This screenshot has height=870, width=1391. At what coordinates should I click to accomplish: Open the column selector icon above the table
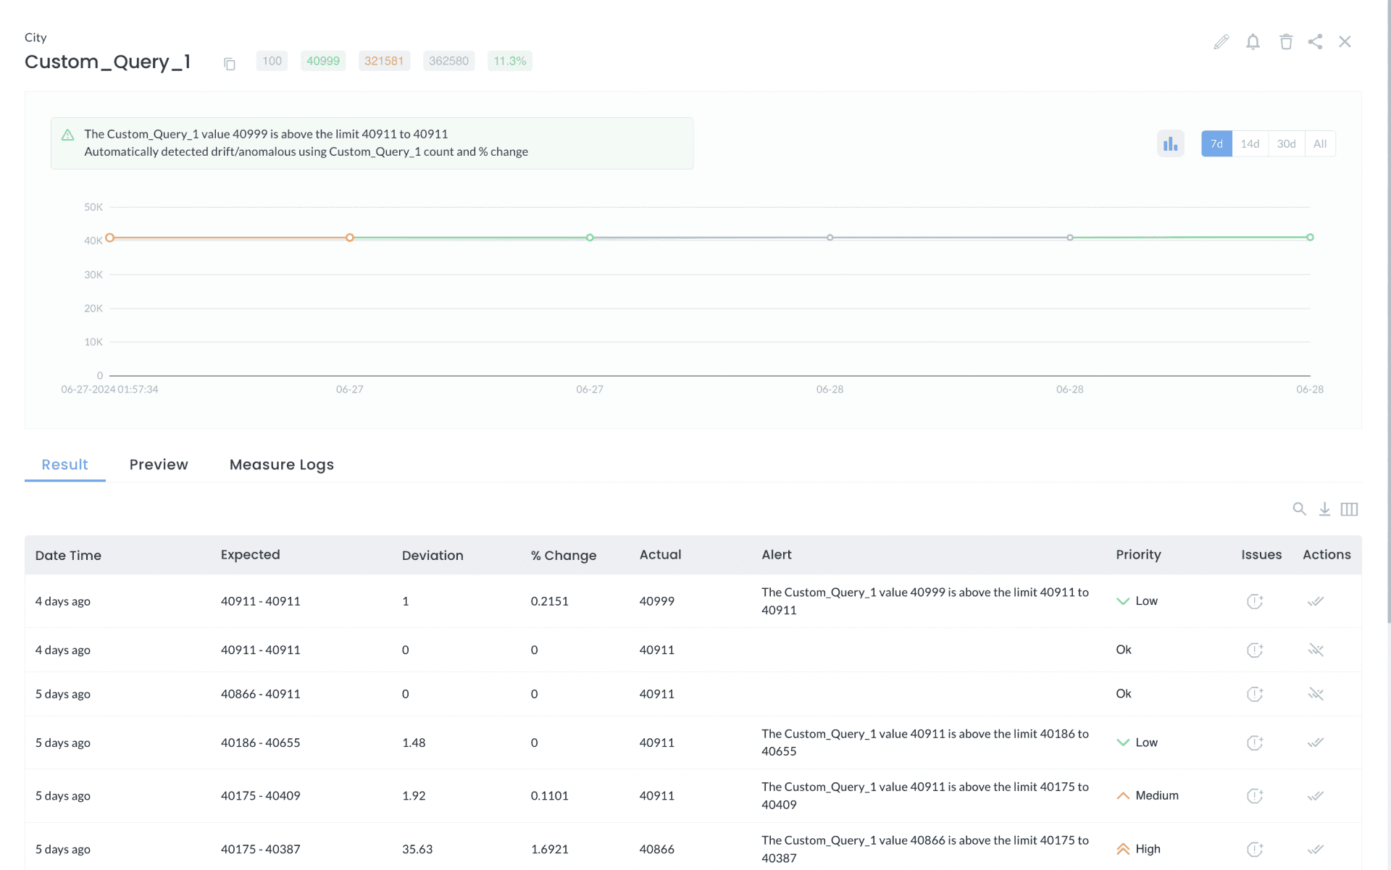pos(1350,509)
